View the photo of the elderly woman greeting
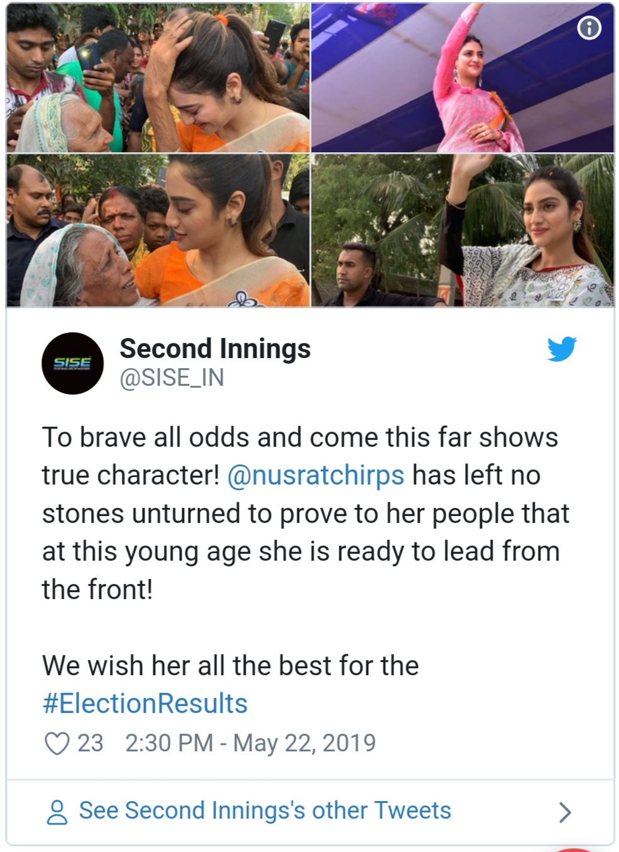Screen dimensions: 619x852 point(158,230)
